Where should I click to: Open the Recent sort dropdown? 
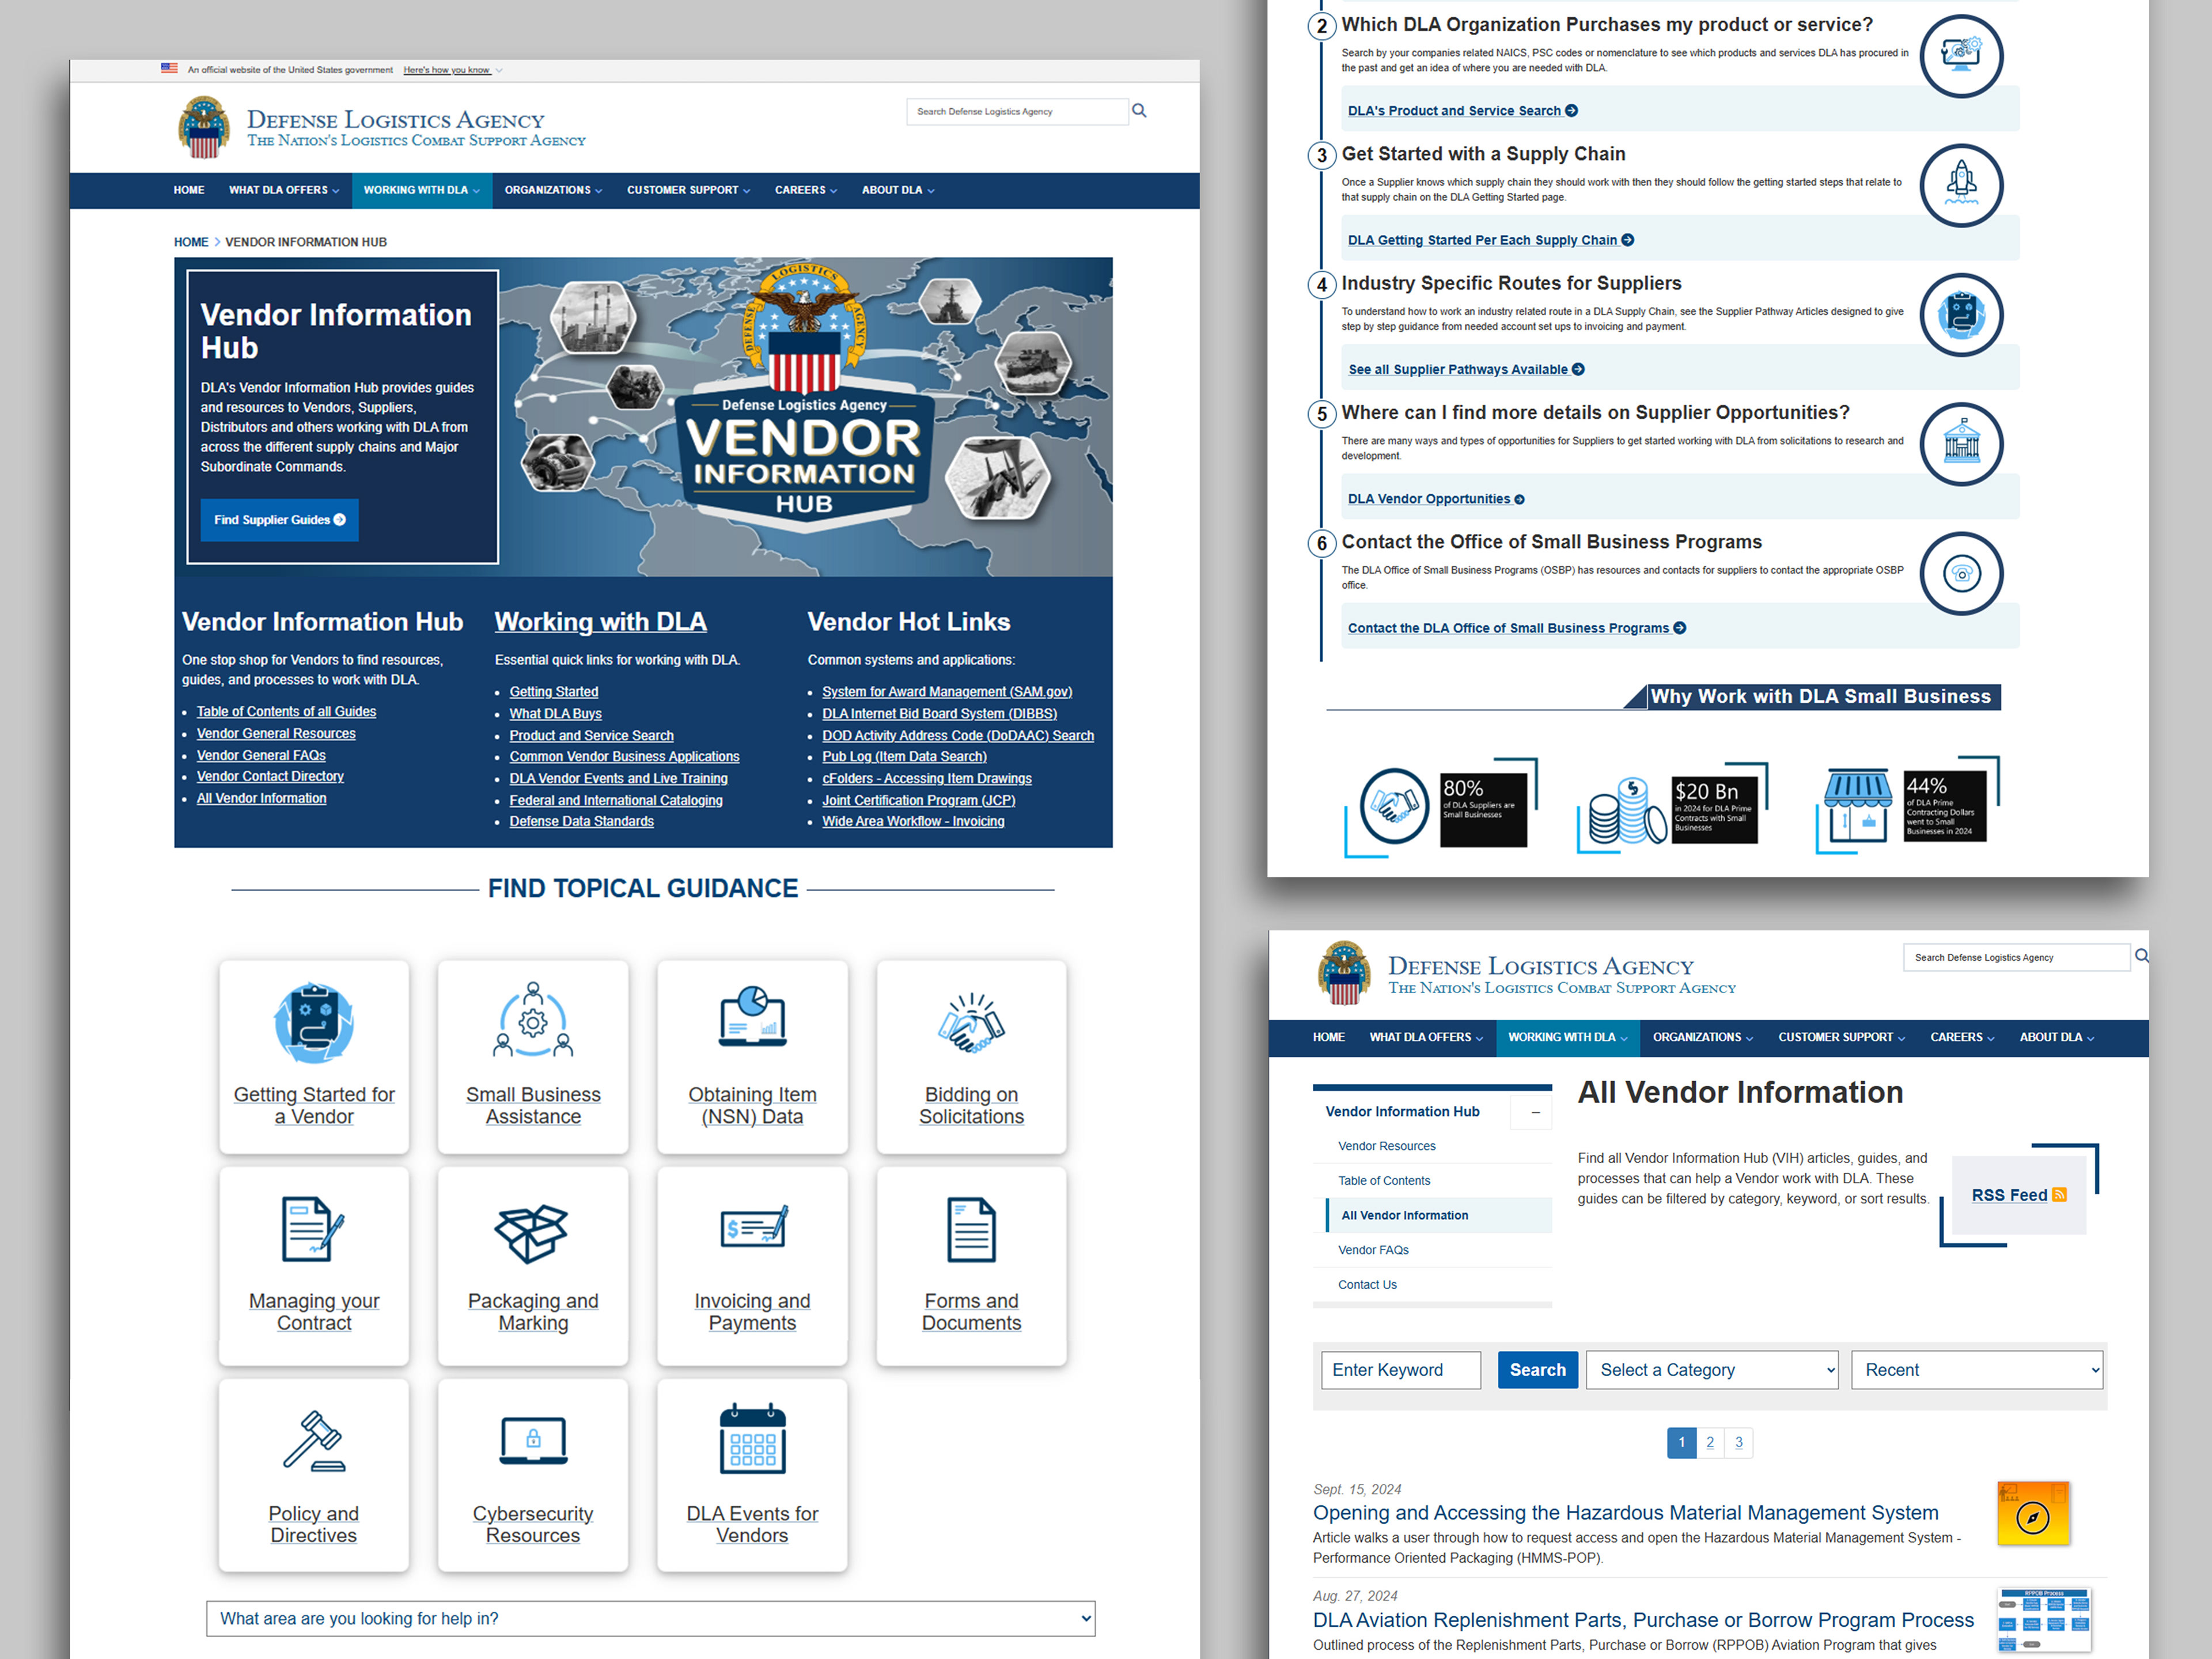pos(1976,1370)
